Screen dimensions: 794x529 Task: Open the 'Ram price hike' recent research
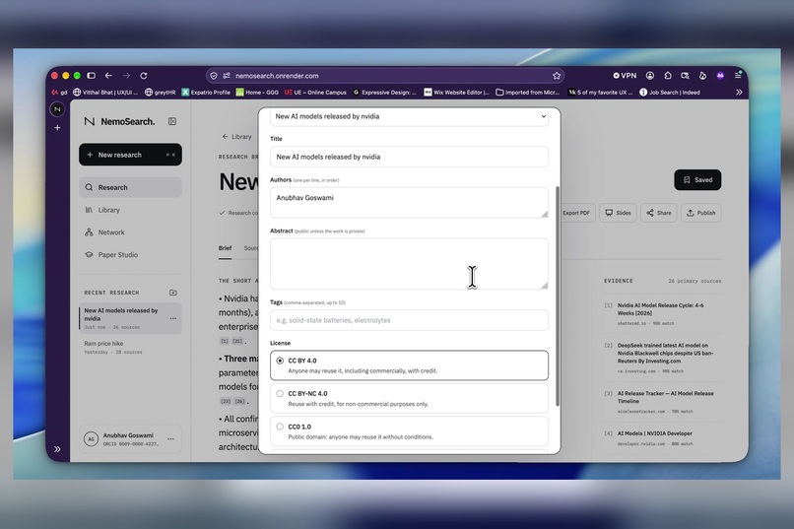pyautogui.click(x=130, y=347)
